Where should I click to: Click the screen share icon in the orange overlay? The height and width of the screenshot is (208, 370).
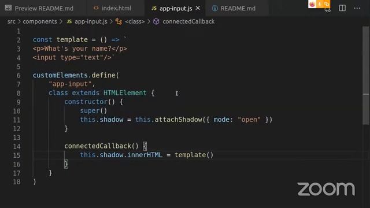point(327,4)
